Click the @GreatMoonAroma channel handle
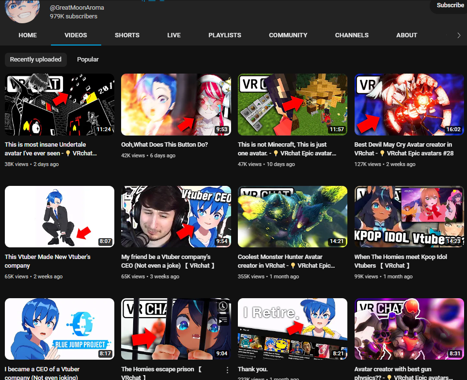The image size is (467, 380). [77, 8]
